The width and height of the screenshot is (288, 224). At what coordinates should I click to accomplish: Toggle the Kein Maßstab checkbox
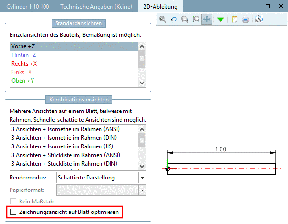coord(13,202)
